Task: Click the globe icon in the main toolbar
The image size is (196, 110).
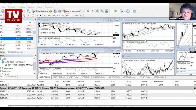Action: pos(60,11)
